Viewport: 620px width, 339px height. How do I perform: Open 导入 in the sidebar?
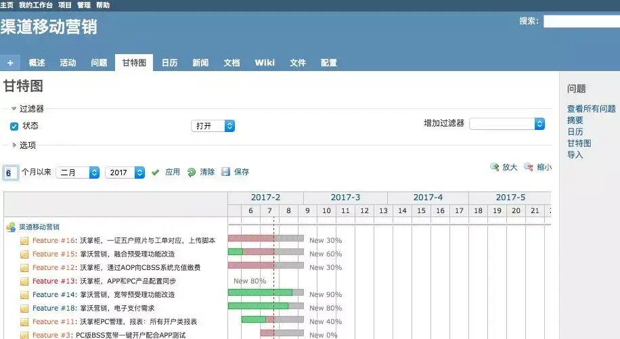click(575, 154)
